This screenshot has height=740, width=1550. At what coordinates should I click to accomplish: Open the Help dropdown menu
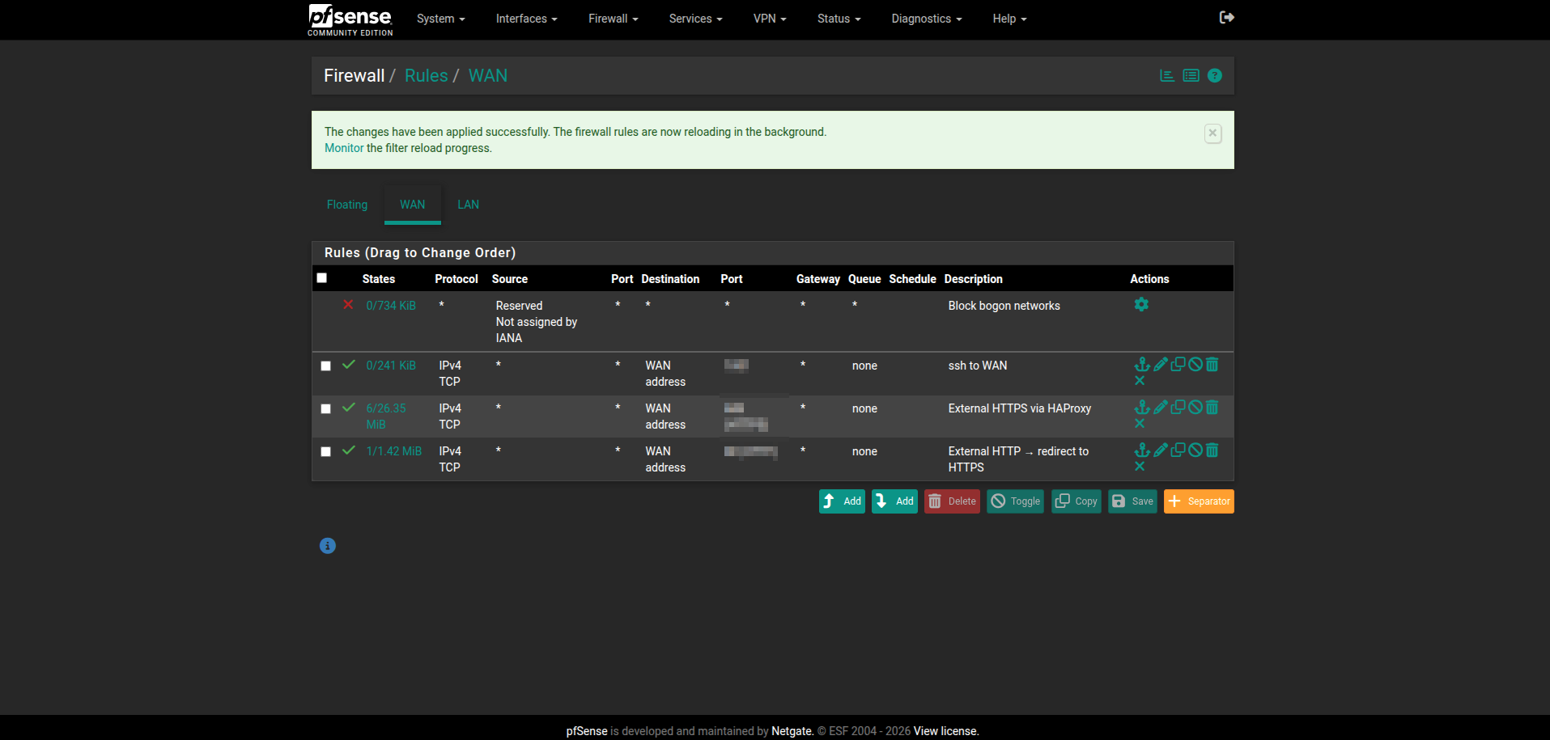pyautogui.click(x=1009, y=19)
